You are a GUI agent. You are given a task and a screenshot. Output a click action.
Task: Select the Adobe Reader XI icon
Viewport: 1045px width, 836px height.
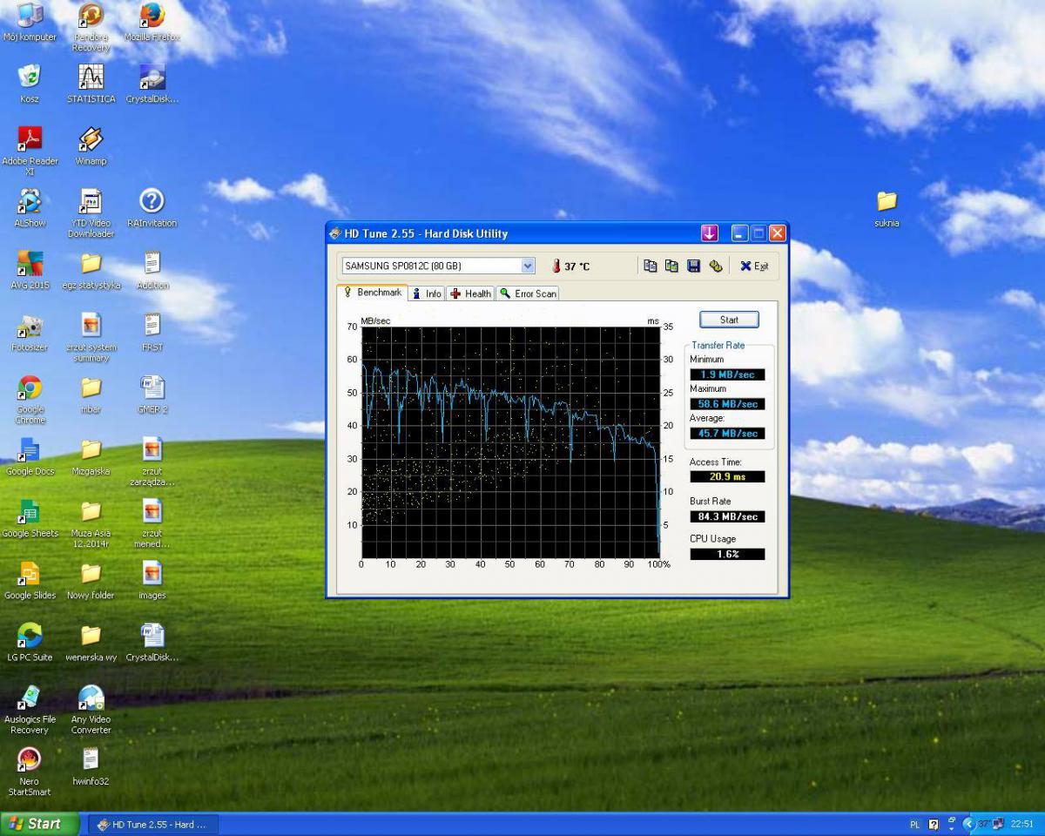tap(30, 151)
